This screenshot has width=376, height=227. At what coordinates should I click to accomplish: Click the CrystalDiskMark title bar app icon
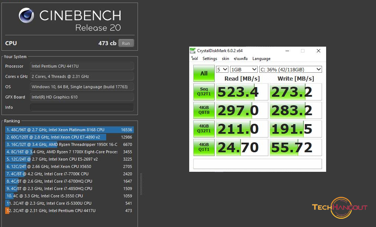click(193, 51)
